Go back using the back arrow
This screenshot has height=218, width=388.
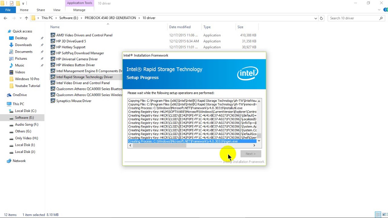5,18
